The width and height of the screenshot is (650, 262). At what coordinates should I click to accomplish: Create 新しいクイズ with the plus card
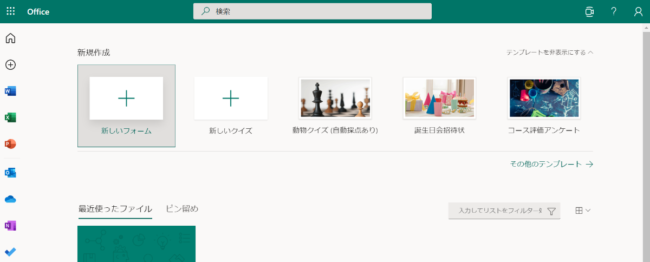[231, 98]
